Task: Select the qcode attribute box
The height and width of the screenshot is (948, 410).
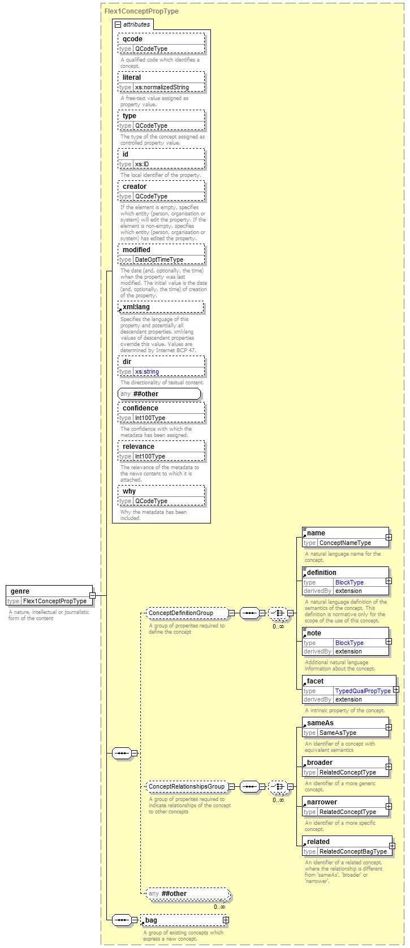Action: pos(161,39)
